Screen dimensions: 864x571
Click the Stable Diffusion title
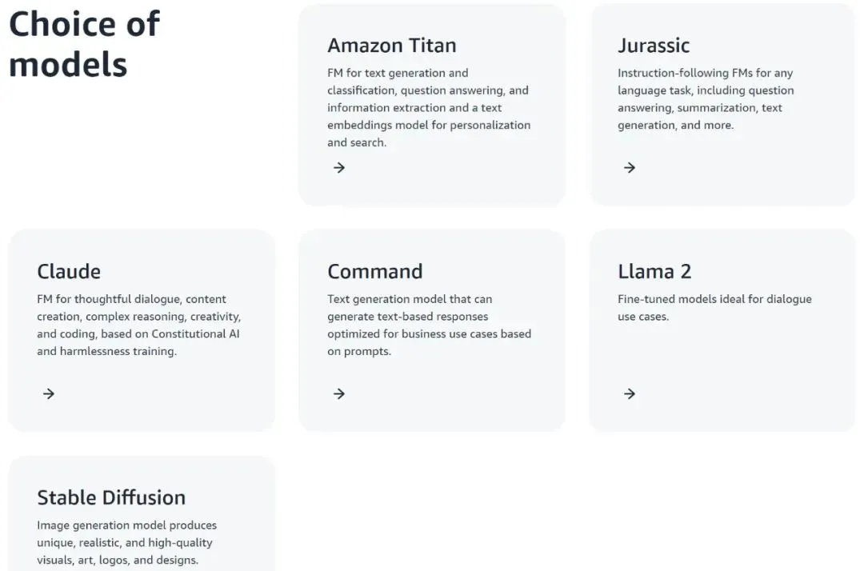(111, 497)
